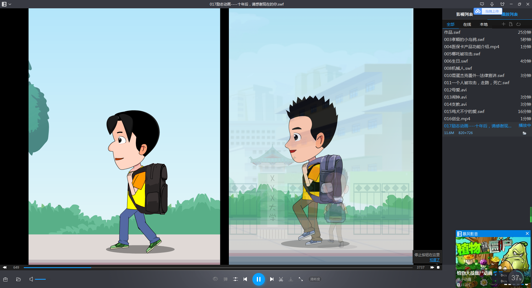
Task: Play 011一个人被攻击，走路，死亡.swf
Action: (x=487, y=83)
